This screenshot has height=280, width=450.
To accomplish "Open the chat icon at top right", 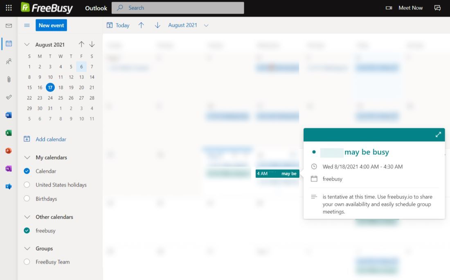I will 437,8.
